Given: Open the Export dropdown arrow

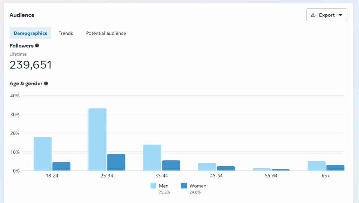Looking at the screenshot, I should tap(340, 15).
